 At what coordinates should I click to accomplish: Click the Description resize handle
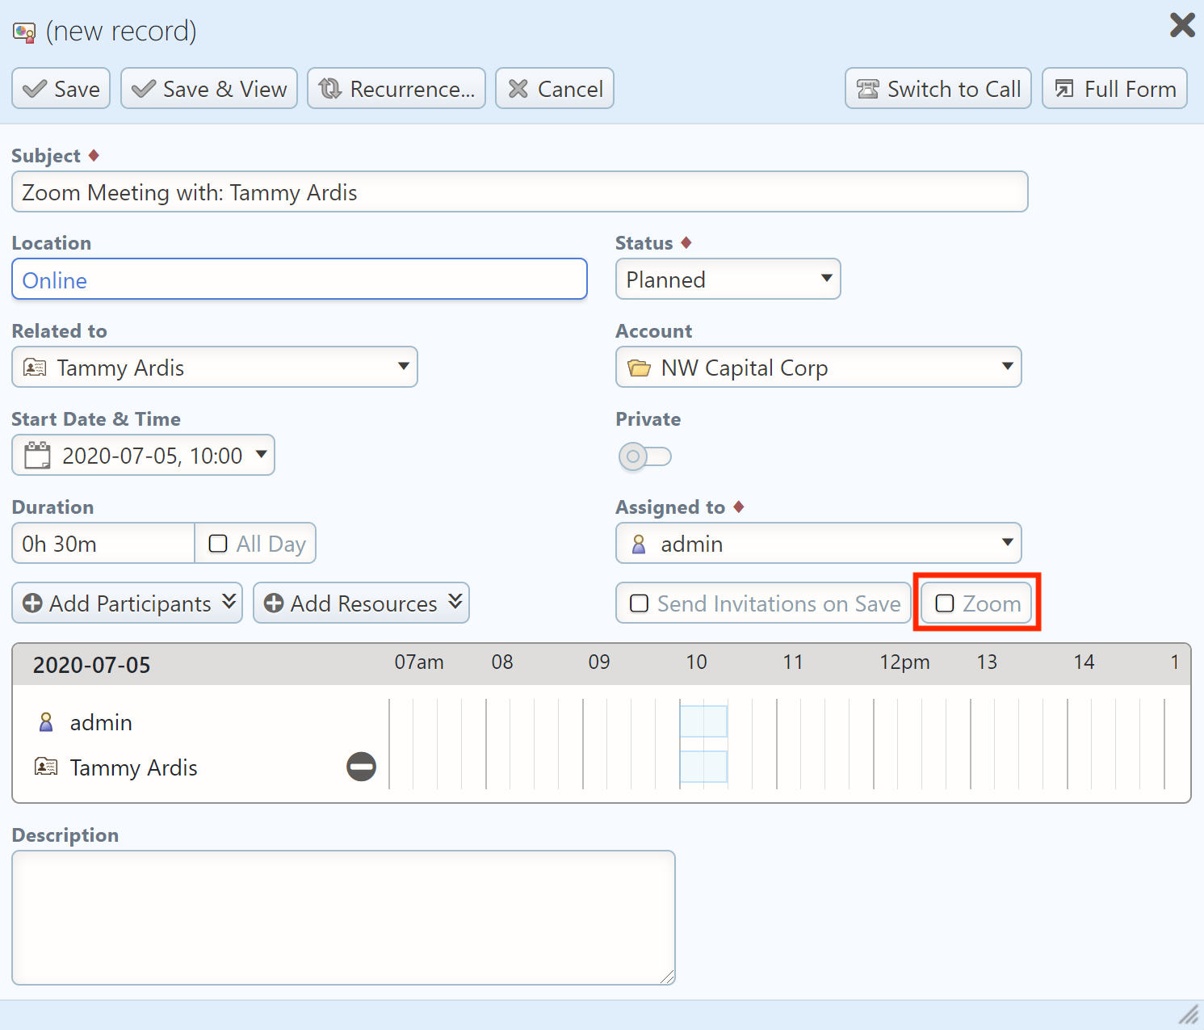(x=667, y=977)
